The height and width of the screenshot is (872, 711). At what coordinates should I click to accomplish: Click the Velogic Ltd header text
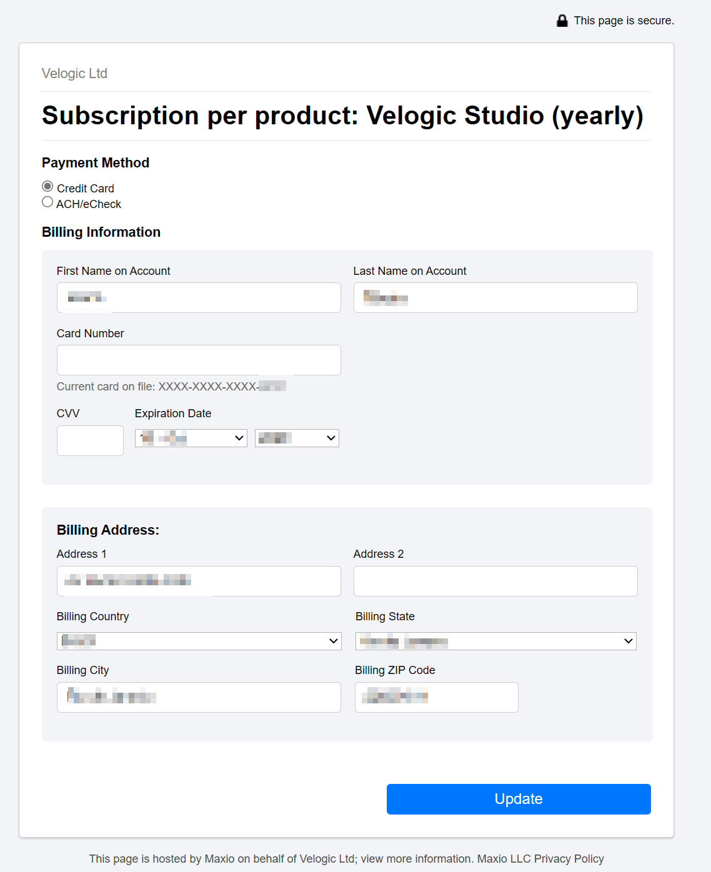(x=74, y=73)
